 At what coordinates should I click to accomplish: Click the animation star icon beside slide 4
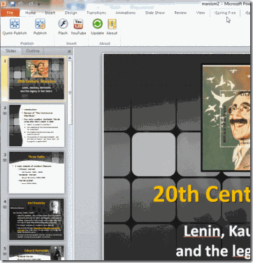[x=4, y=207]
